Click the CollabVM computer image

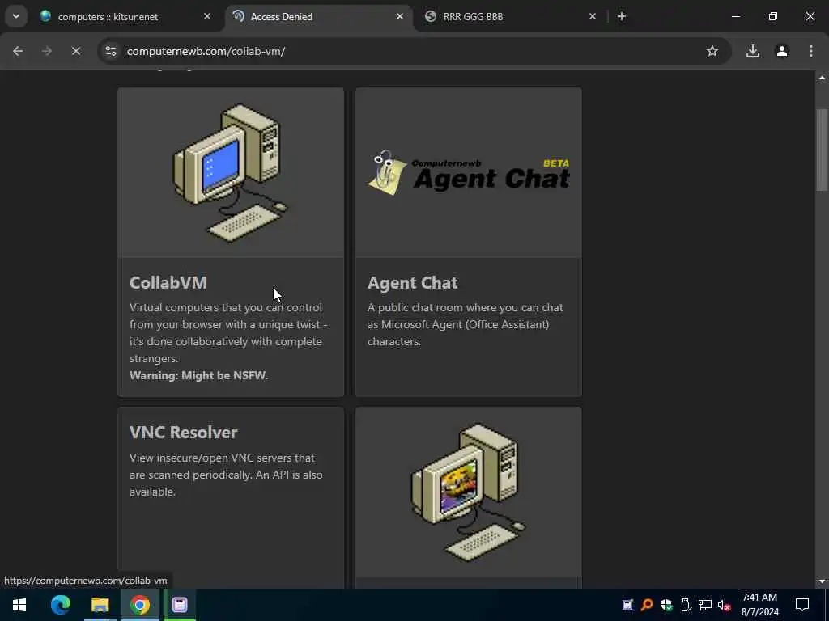pyautogui.click(x=231, y=173)
